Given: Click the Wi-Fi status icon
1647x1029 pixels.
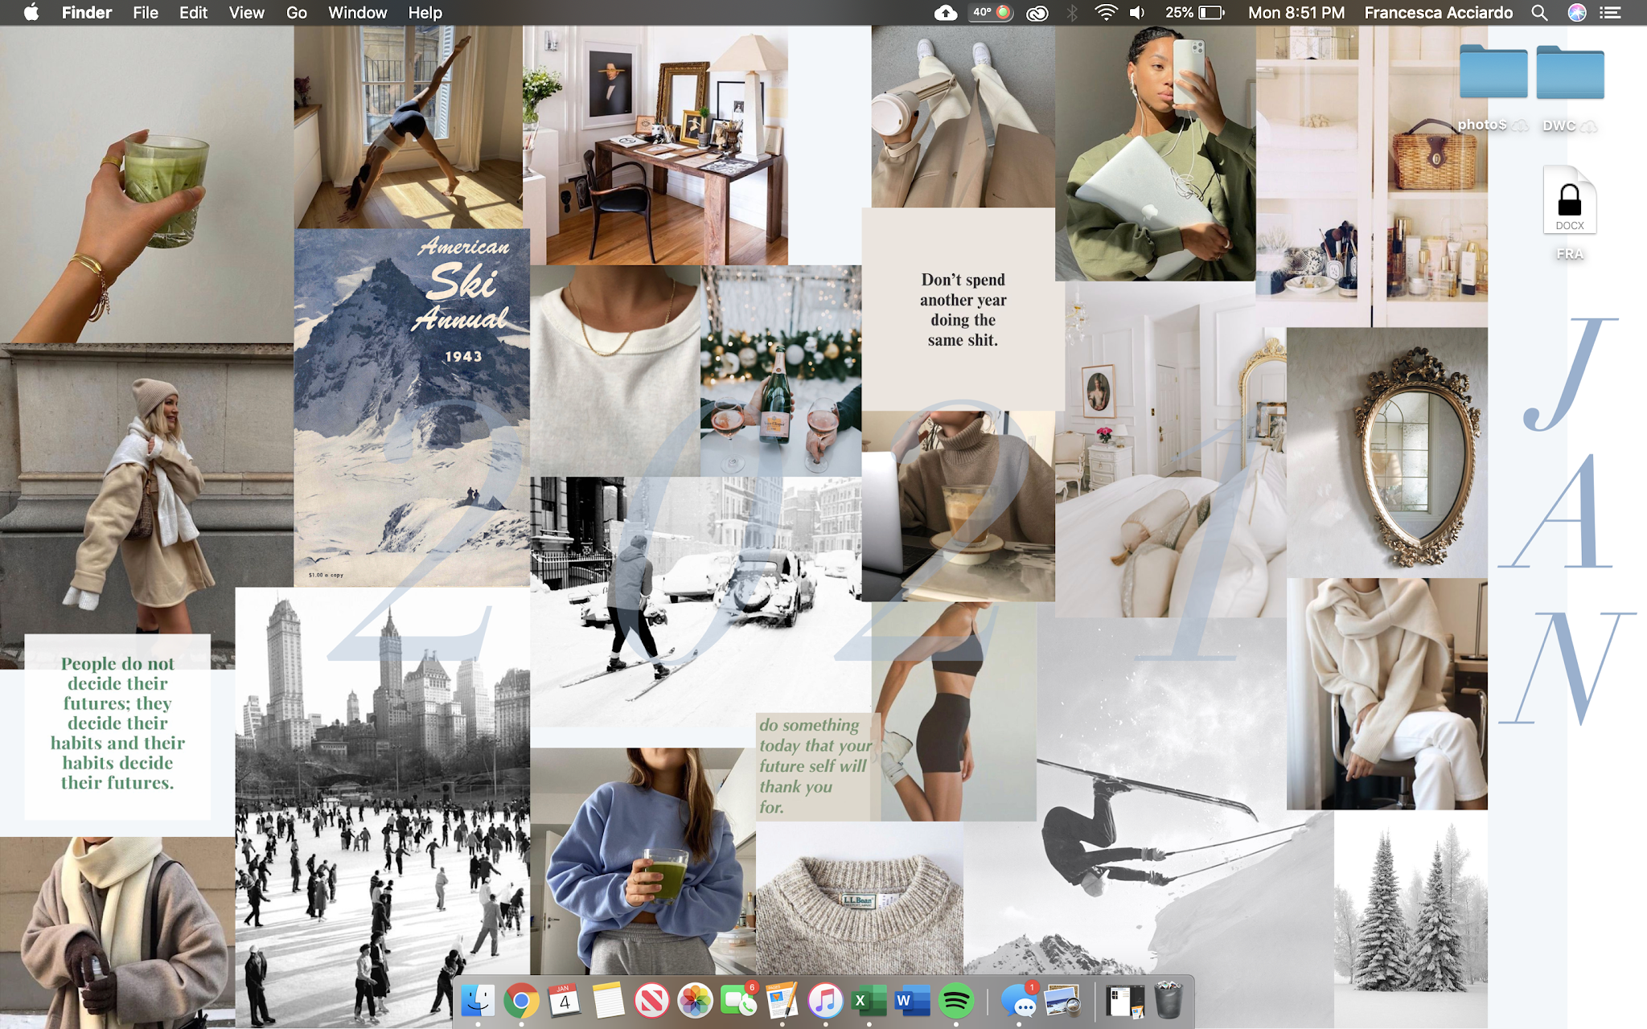Looking at the screenshot, I should [1106, 13].
